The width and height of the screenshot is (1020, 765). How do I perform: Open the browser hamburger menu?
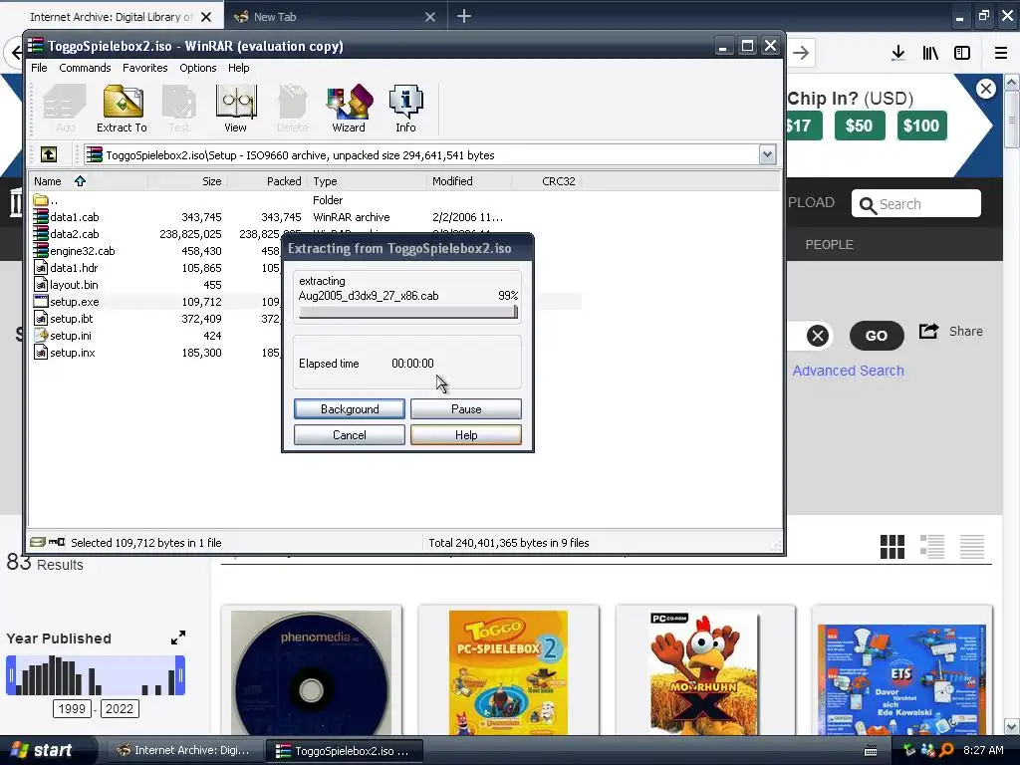point(1000,53)
